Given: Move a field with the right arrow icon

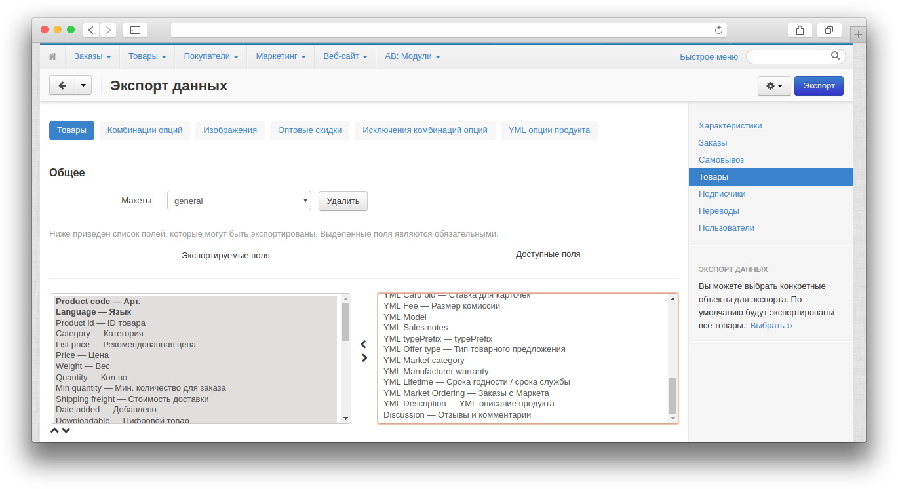Looking at the screenshot, I should point(364,357).
